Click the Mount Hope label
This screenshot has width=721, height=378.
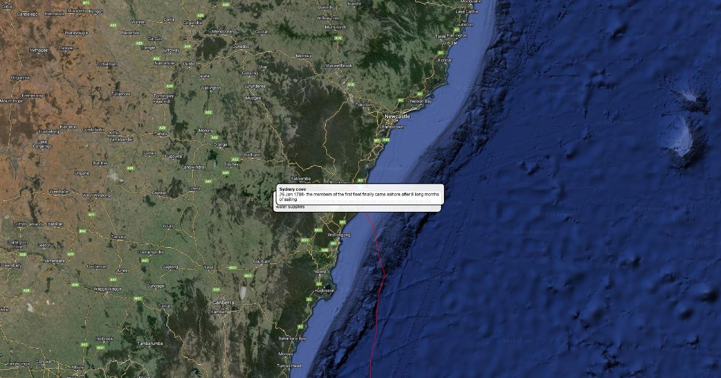click(x=11, y=101)
